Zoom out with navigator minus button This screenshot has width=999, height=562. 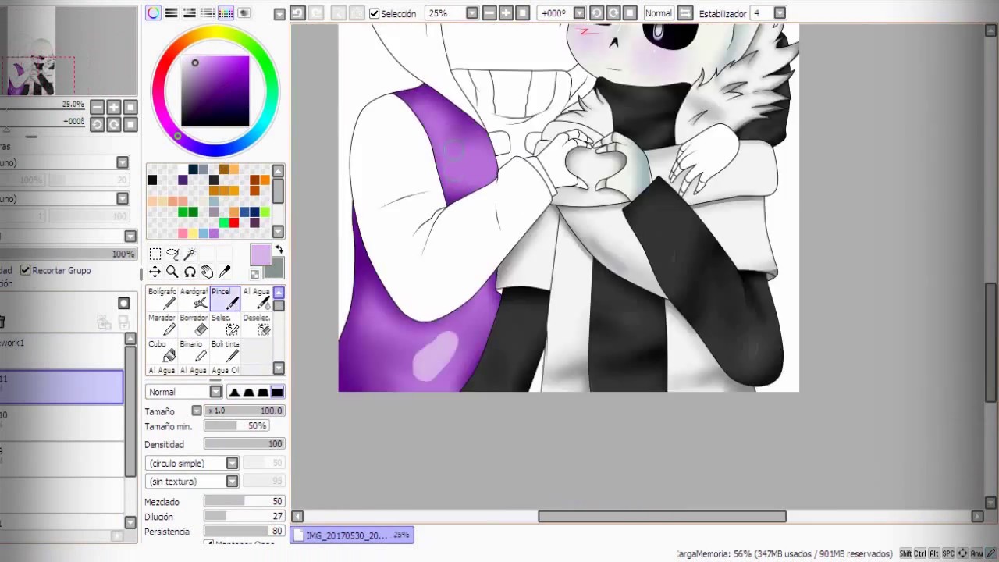(97, 107)
